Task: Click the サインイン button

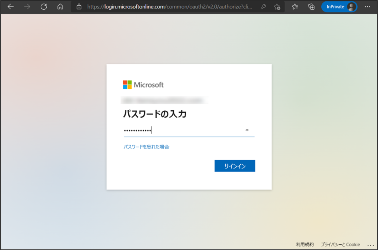Action: click(x=235, y=166)
